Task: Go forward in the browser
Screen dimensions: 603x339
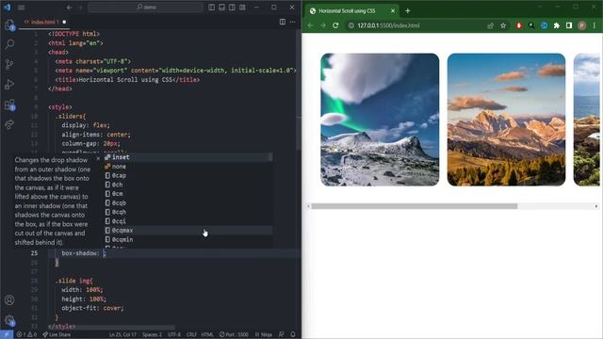Action: coord(323,25)
